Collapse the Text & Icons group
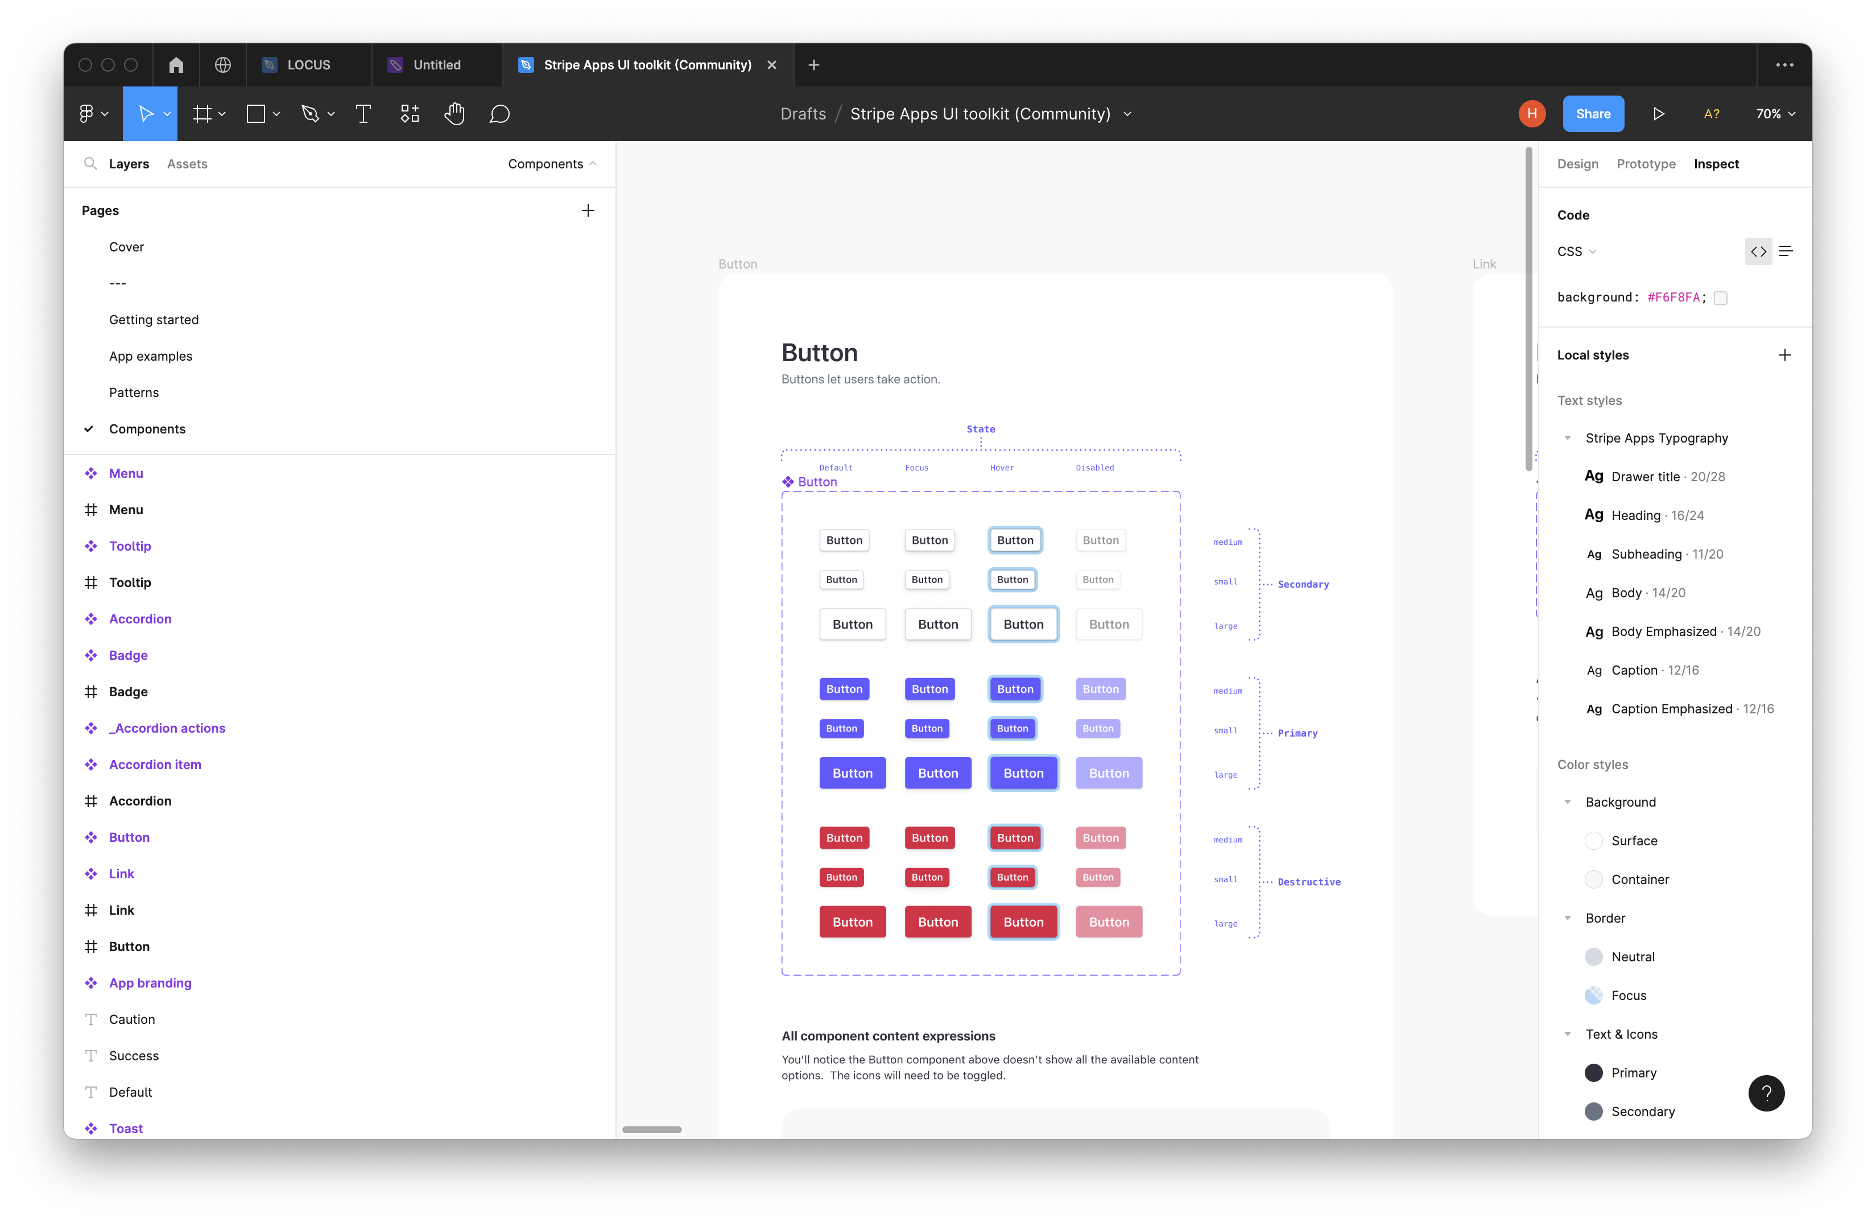The image size is (1876, 1223). pyautogui.click(x=1568, y=1034)
